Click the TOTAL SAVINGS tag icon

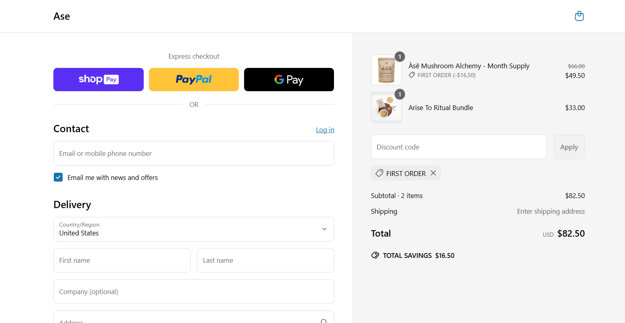click(x=375, y=255)
